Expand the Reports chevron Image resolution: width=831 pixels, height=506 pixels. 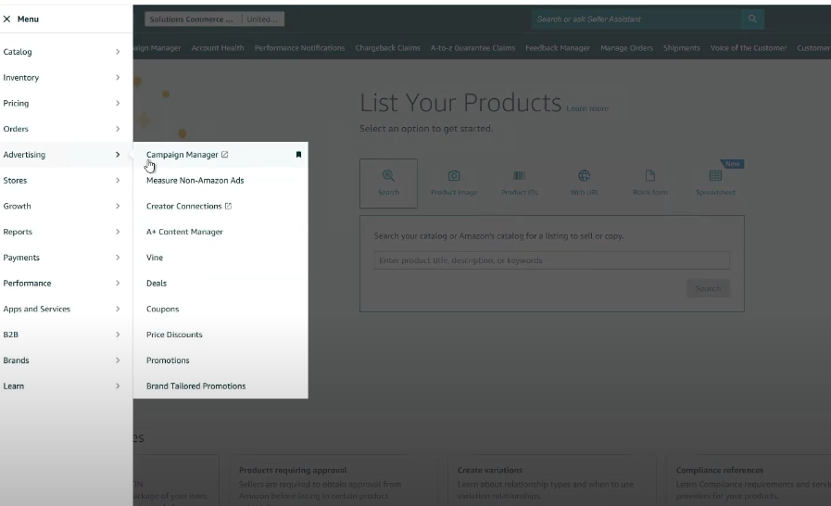click(118, 232)
